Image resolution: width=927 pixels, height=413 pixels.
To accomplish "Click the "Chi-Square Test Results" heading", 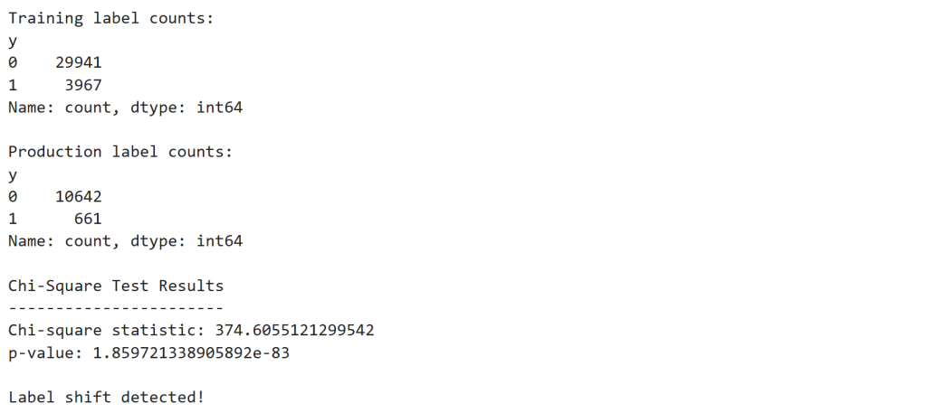I will pyautogui.click(x=116, y=286).
